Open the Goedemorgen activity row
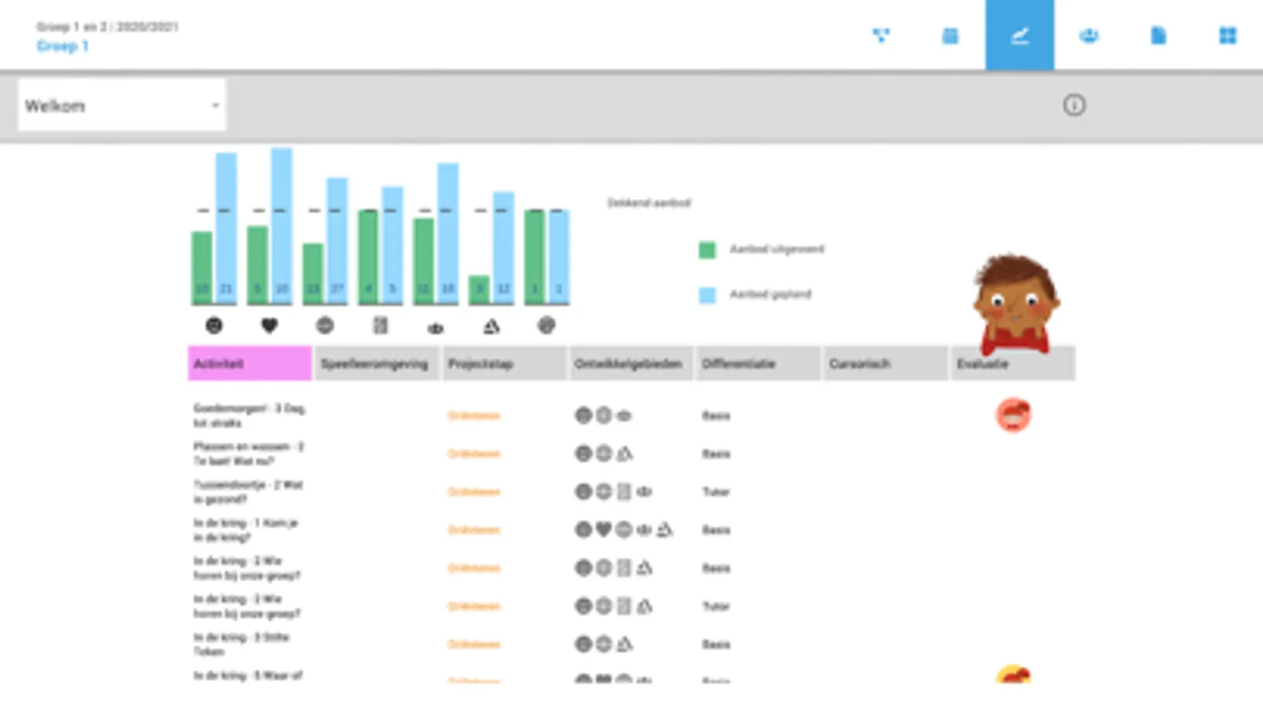Image resolution: width=1263 pixels, height=711 pixels. pyautogui.click(x=250, y=416)
